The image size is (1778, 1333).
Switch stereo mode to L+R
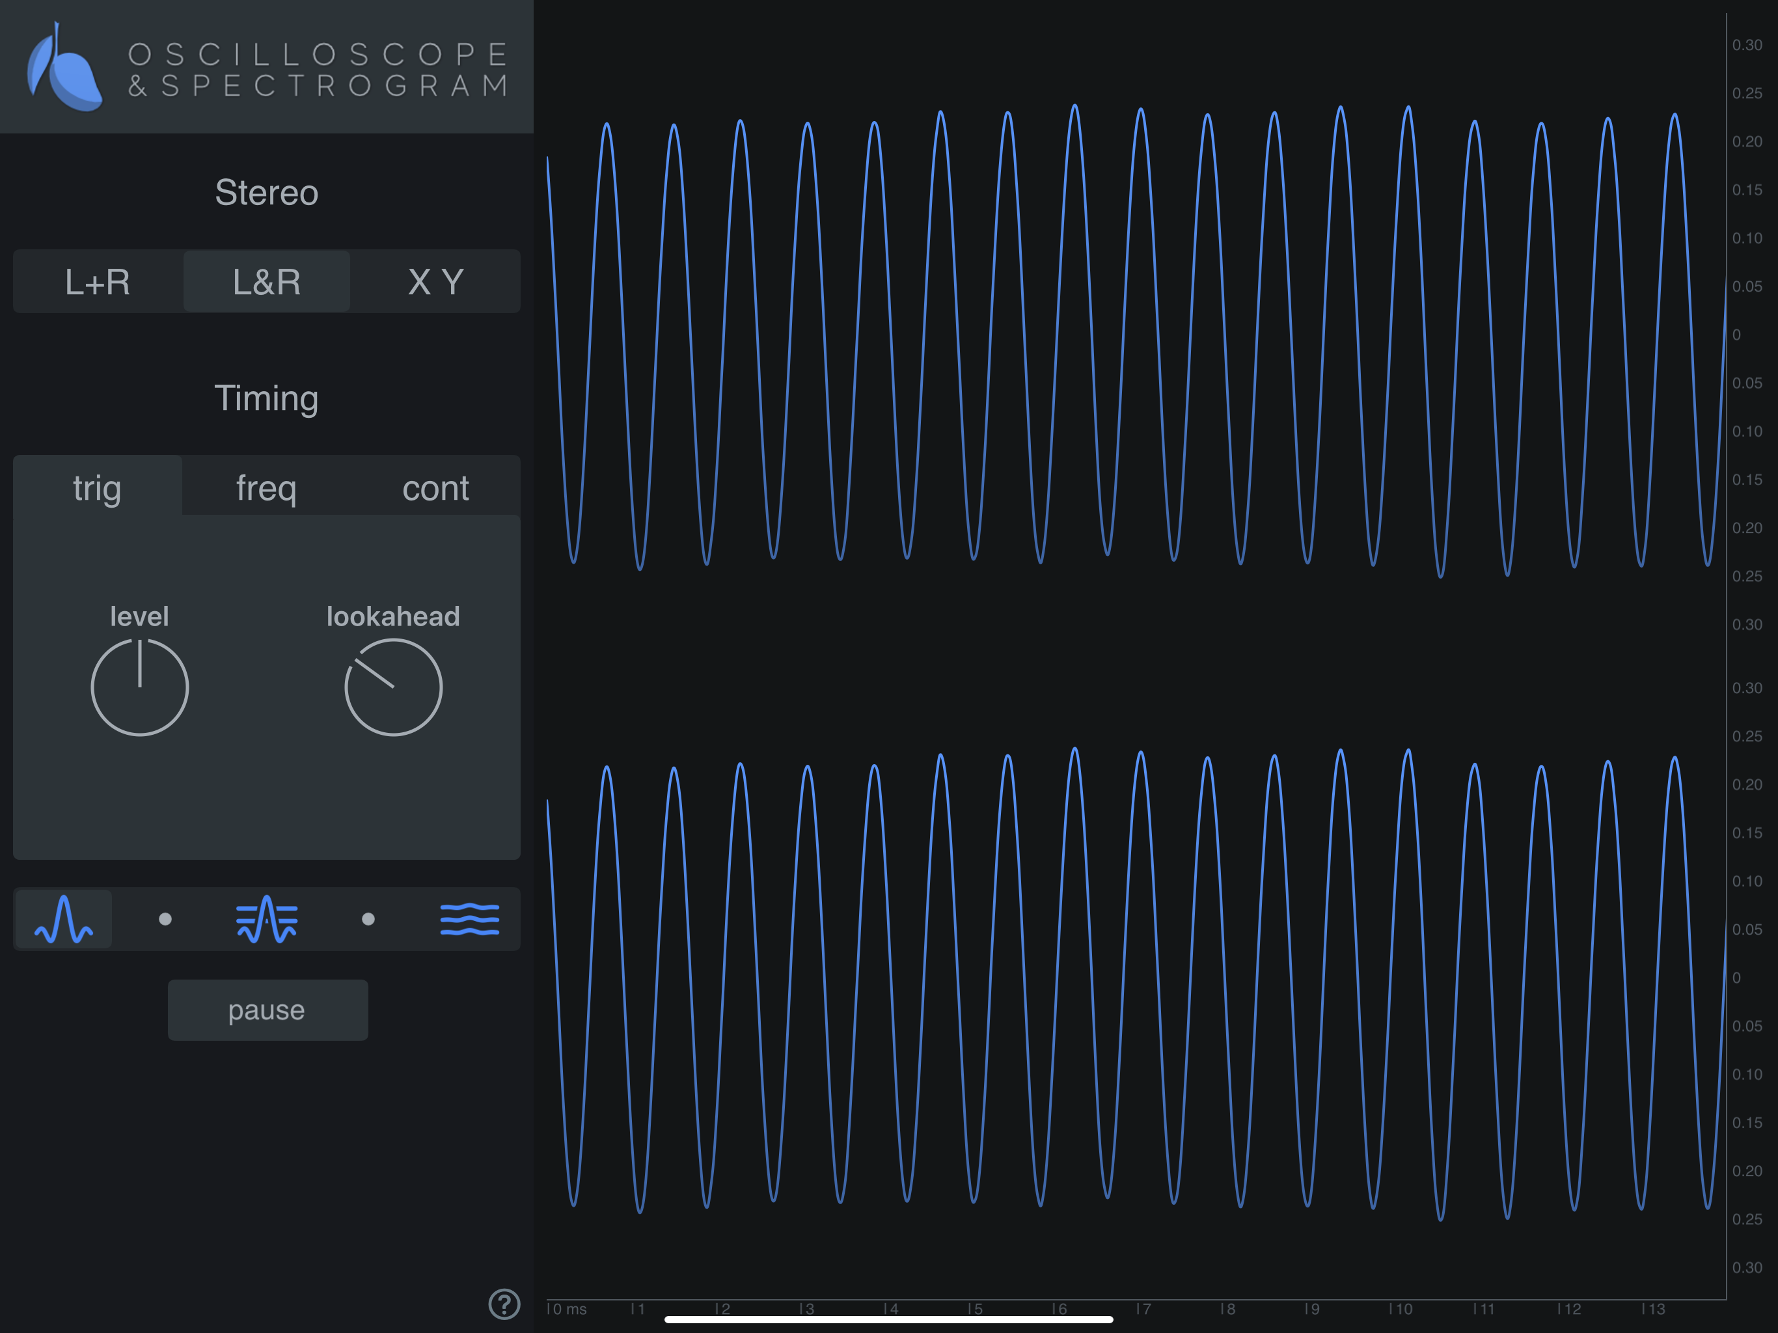click(x=97, y=281)
